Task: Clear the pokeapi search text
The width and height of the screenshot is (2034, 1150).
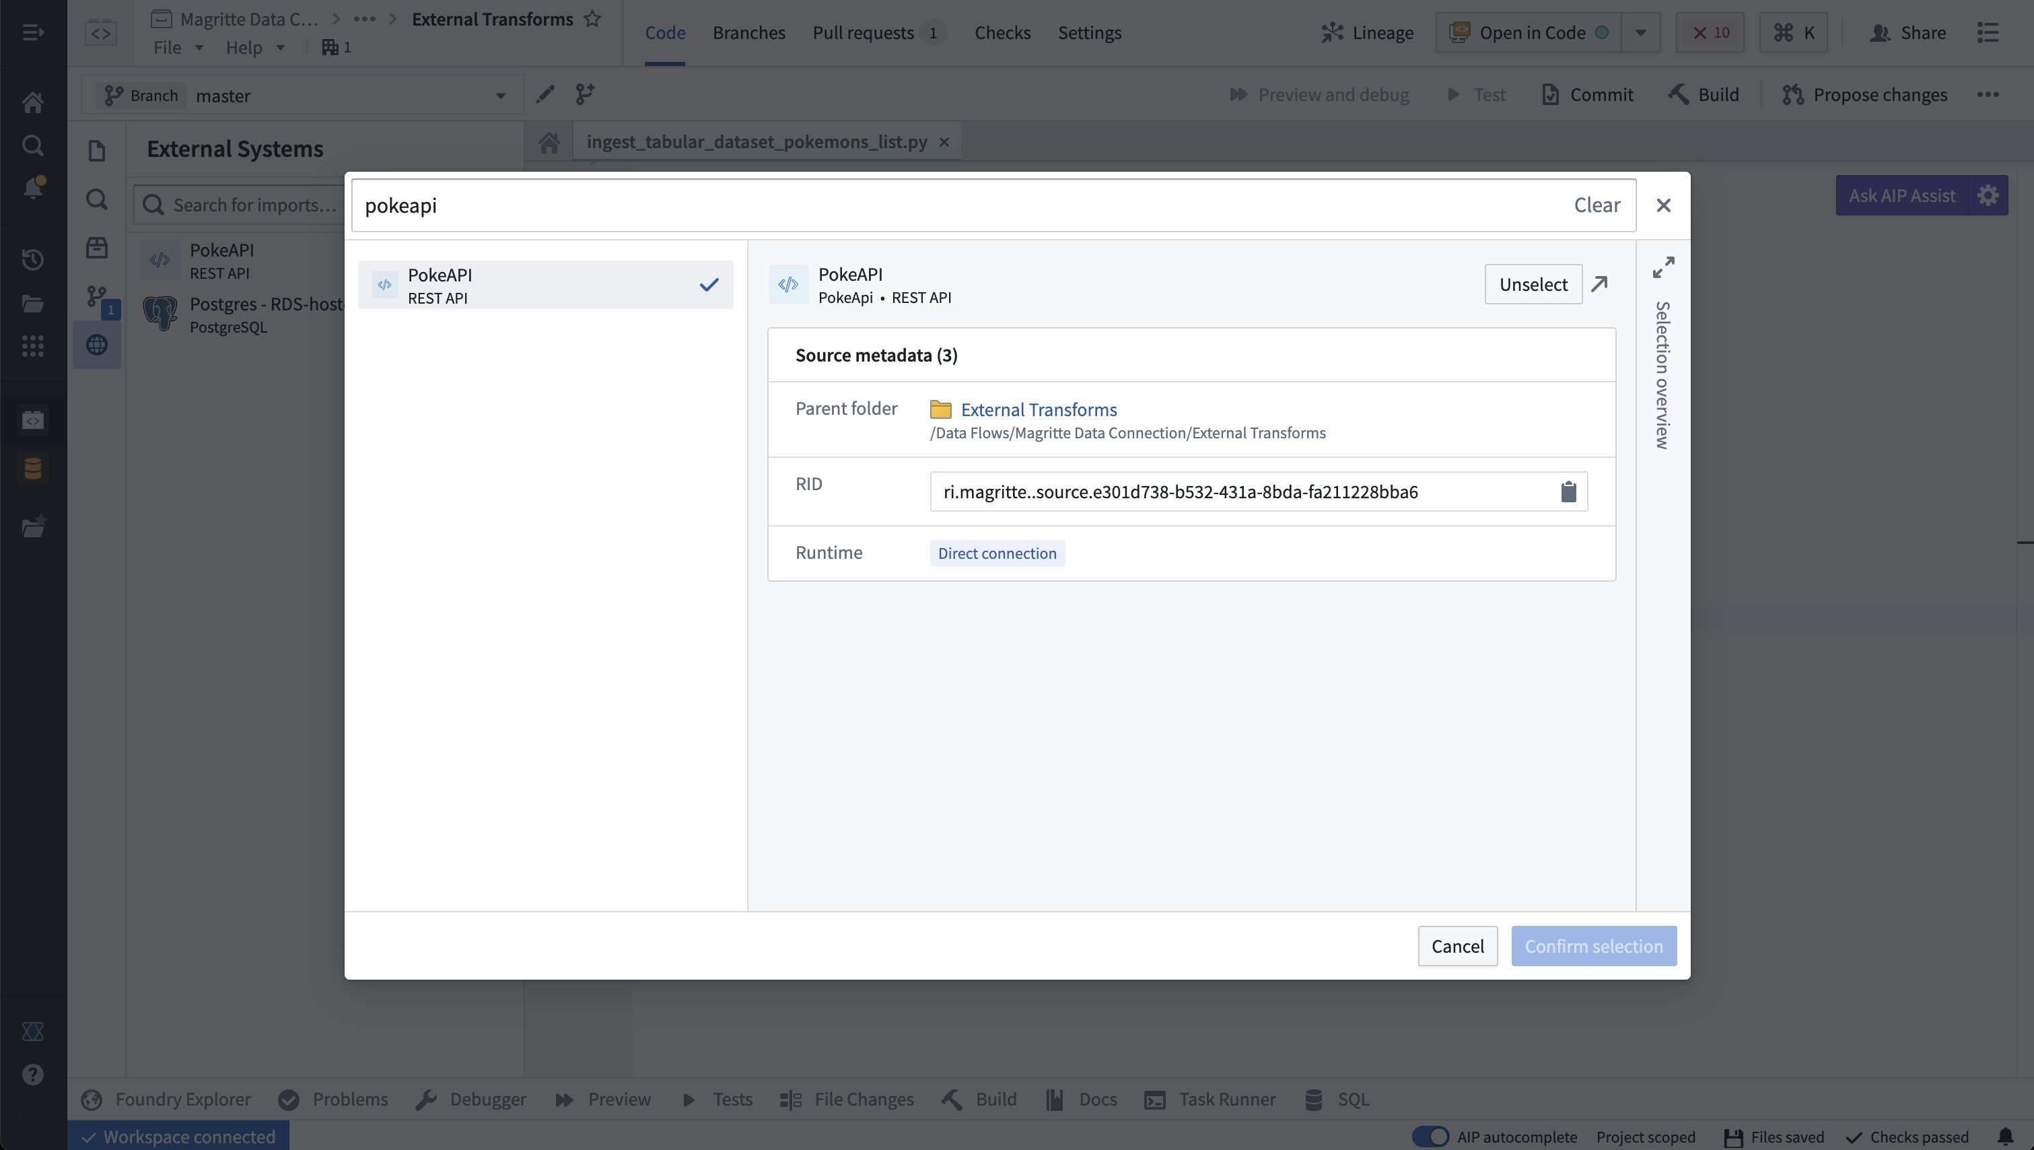Action: [x=1597, y=205]
